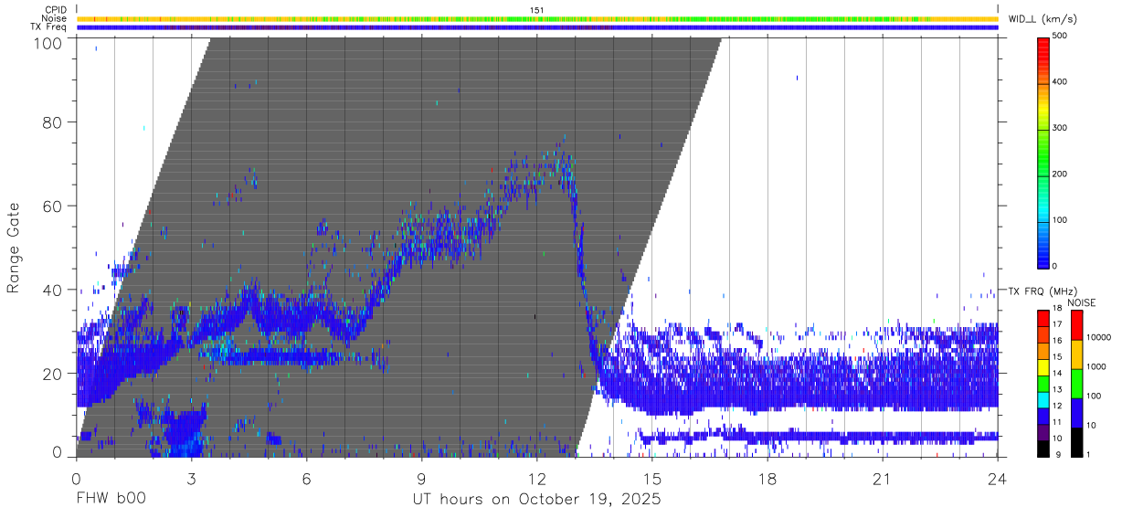Click the black 9-10 MHz swatch in TX legend

point(1043,447)
